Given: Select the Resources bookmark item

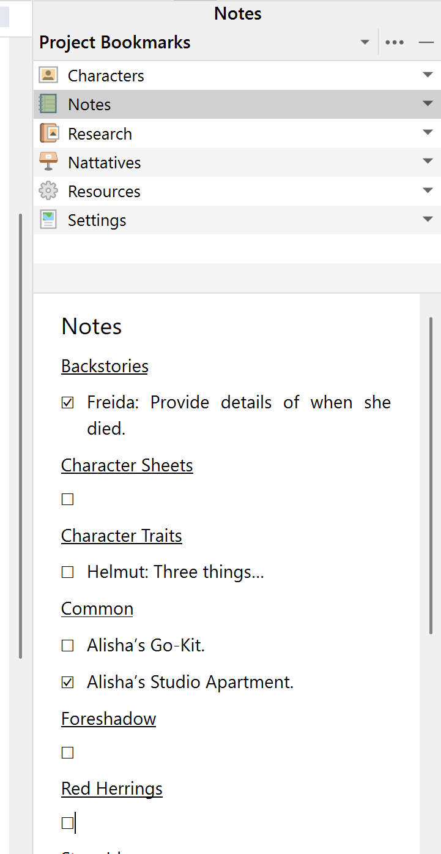Looking at the screenshot, I should [x=104, y=192].
